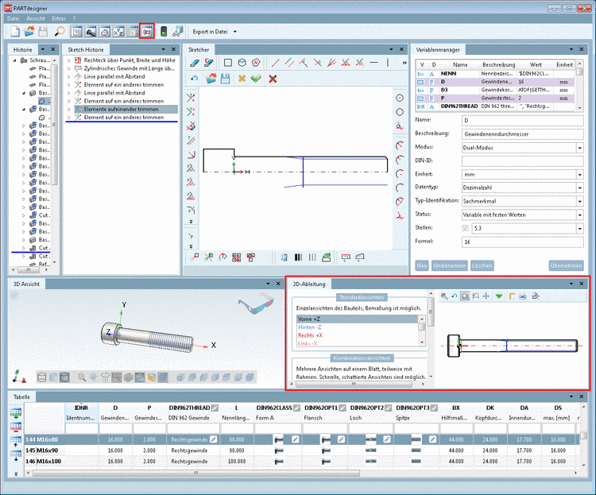Create a new file from main toolbar
This screenshot has width=596, height=495.
click(15, 32)
